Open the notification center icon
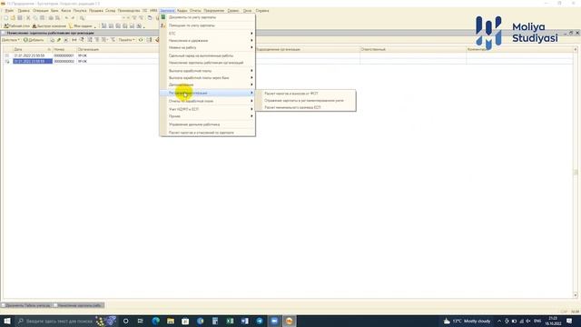The width and height of the screenshot is (581, 327). pos(569,321)
